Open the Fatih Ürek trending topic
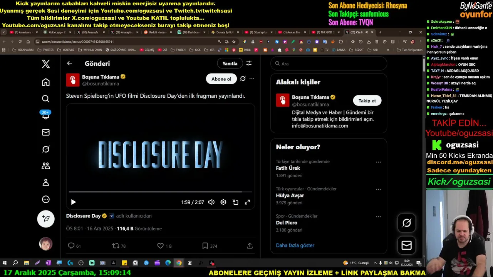This screenshot has width=493, height=277. (x=288, y=168)
